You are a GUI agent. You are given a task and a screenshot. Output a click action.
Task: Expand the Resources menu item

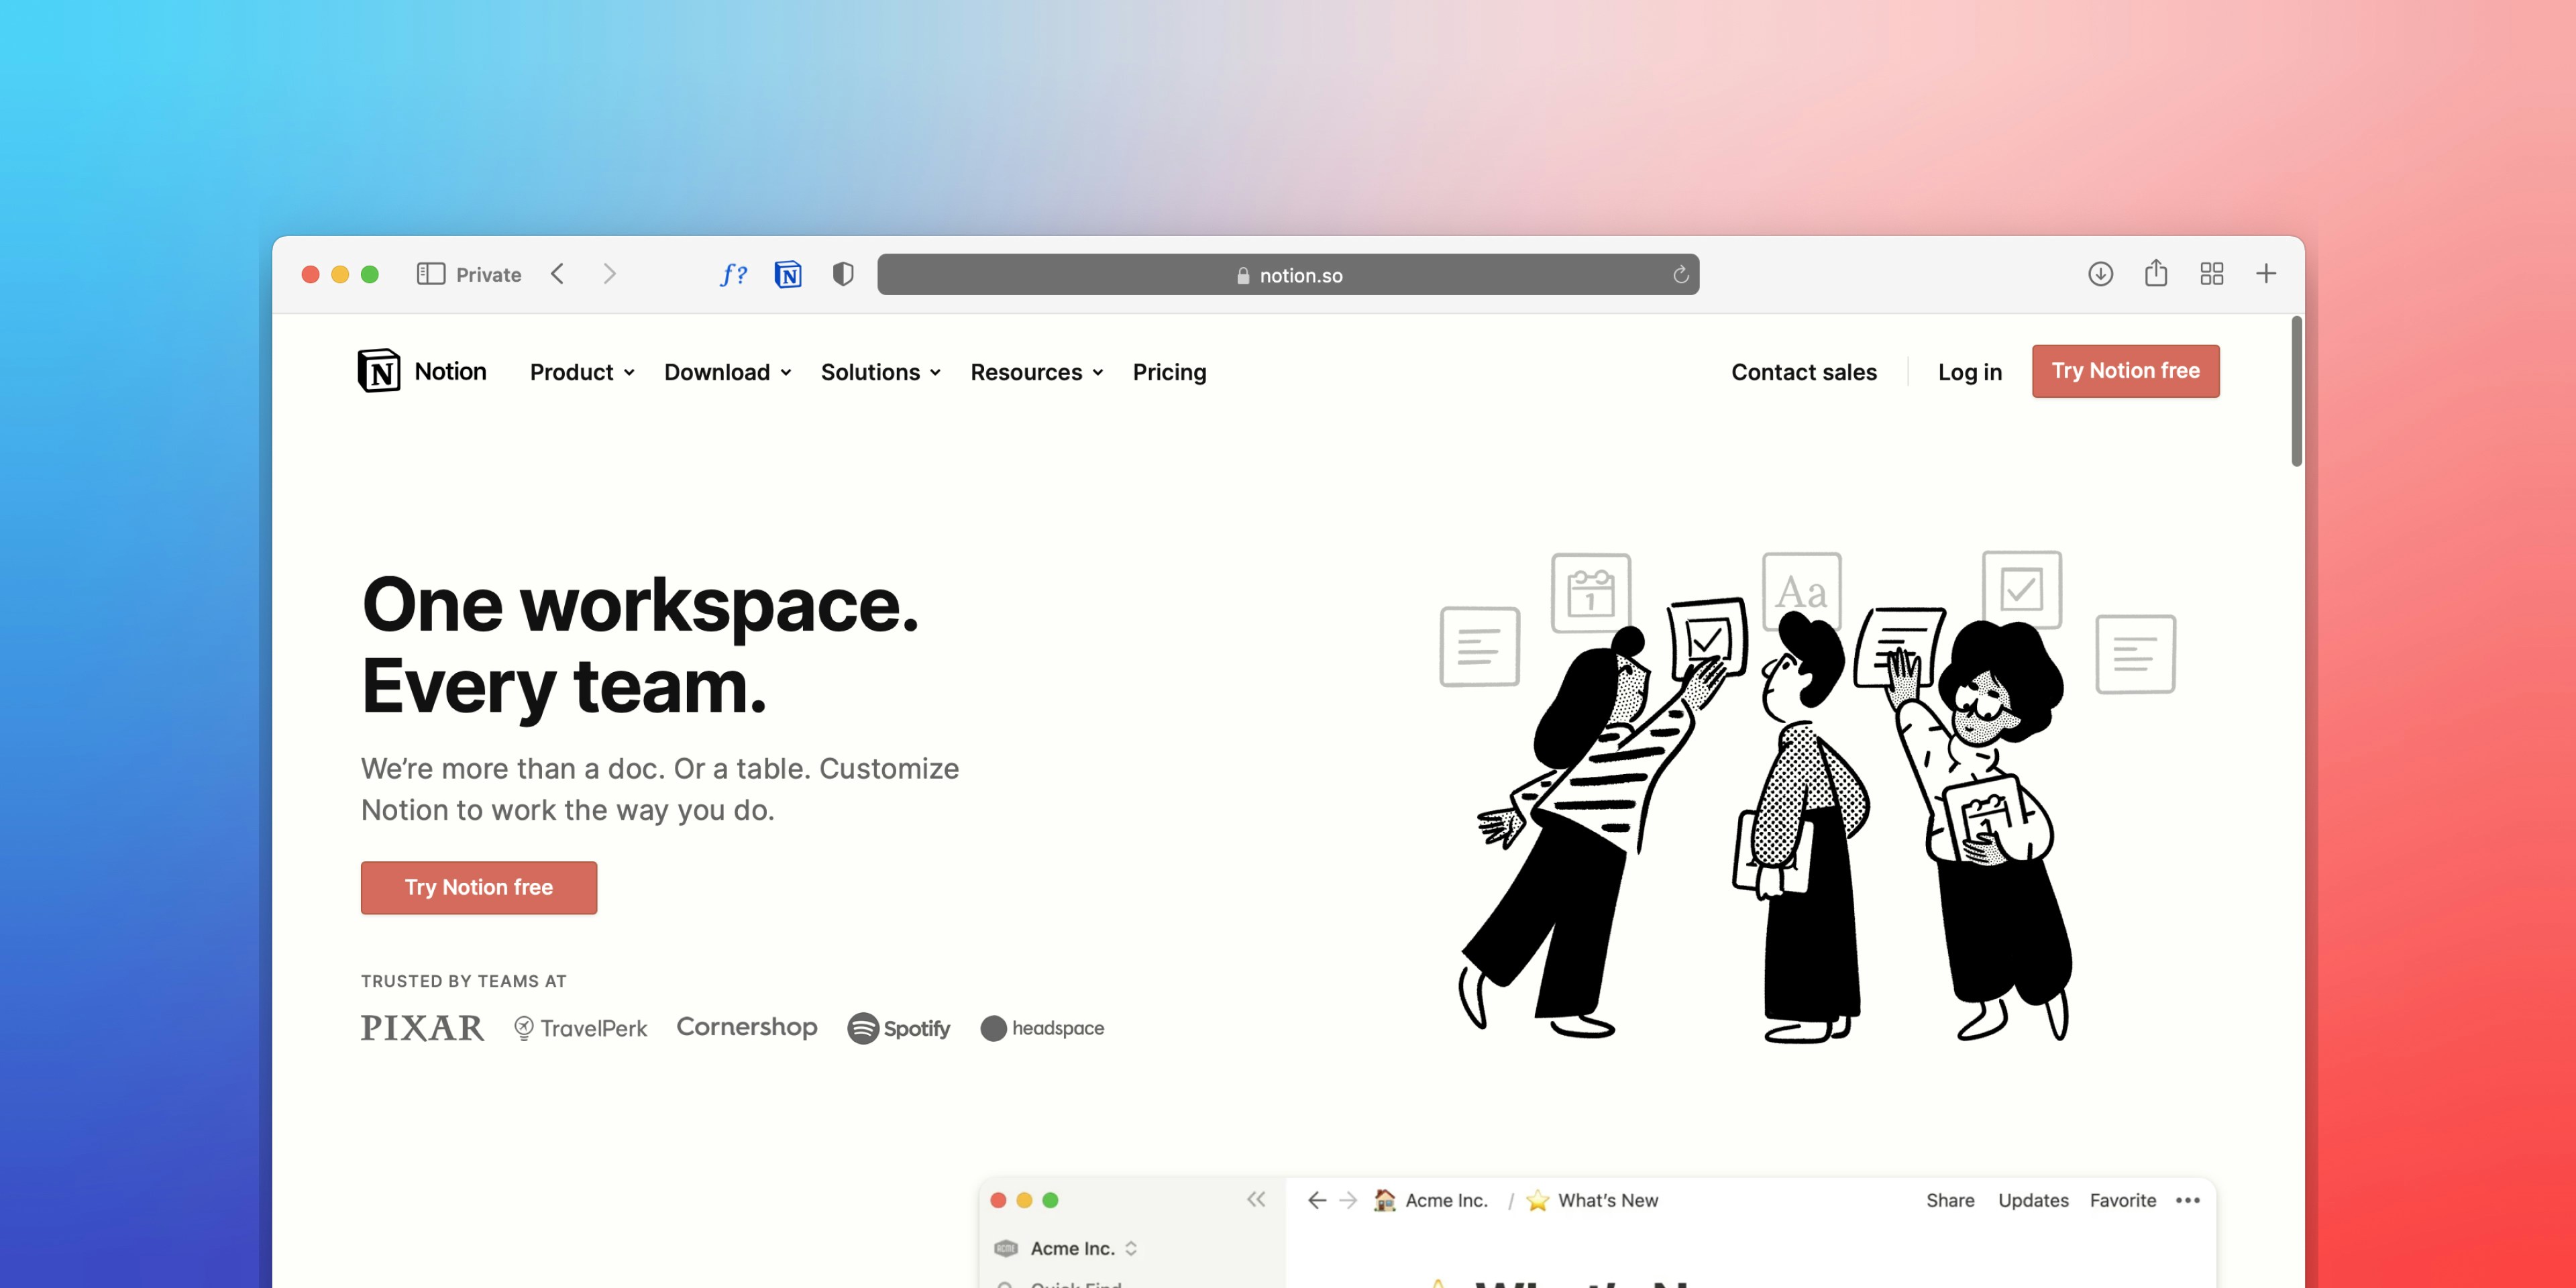tap(1036, 371)
